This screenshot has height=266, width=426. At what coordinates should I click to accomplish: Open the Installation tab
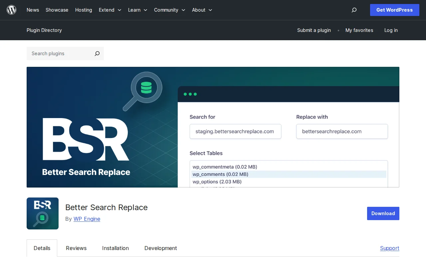(x=115, y=248)
